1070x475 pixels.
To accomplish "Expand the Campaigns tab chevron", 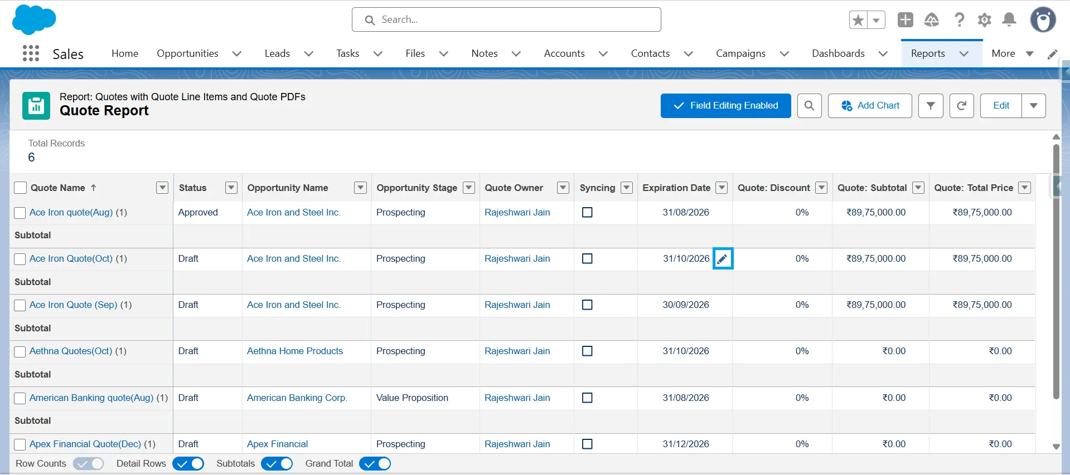I will (785, 54).
